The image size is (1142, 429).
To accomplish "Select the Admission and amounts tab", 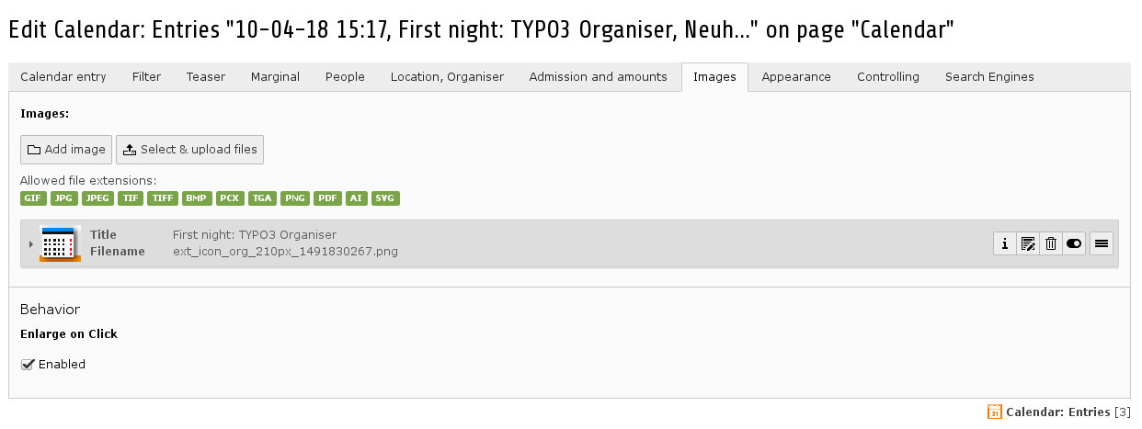I will (x=599, y=77).
